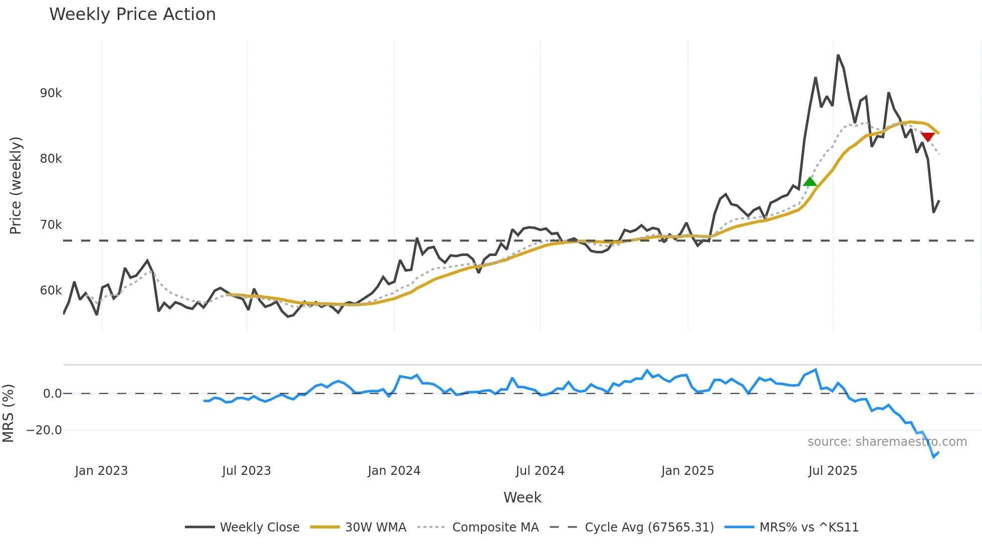Click the red down-triangle sell marker
This screenshot has width=982, height=552.
click(927, 137)
